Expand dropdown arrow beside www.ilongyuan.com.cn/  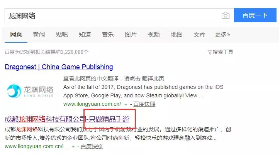pos(126,105)
